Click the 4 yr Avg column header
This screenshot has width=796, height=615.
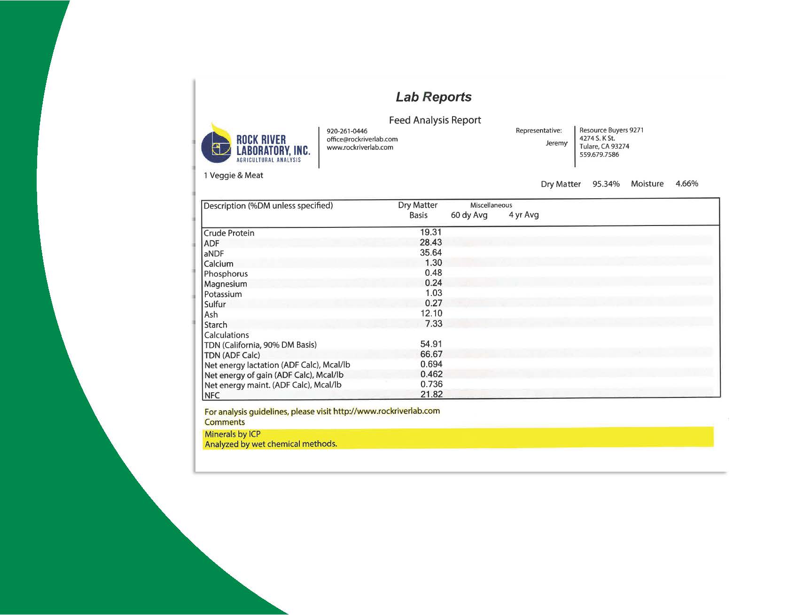[523, 215]
